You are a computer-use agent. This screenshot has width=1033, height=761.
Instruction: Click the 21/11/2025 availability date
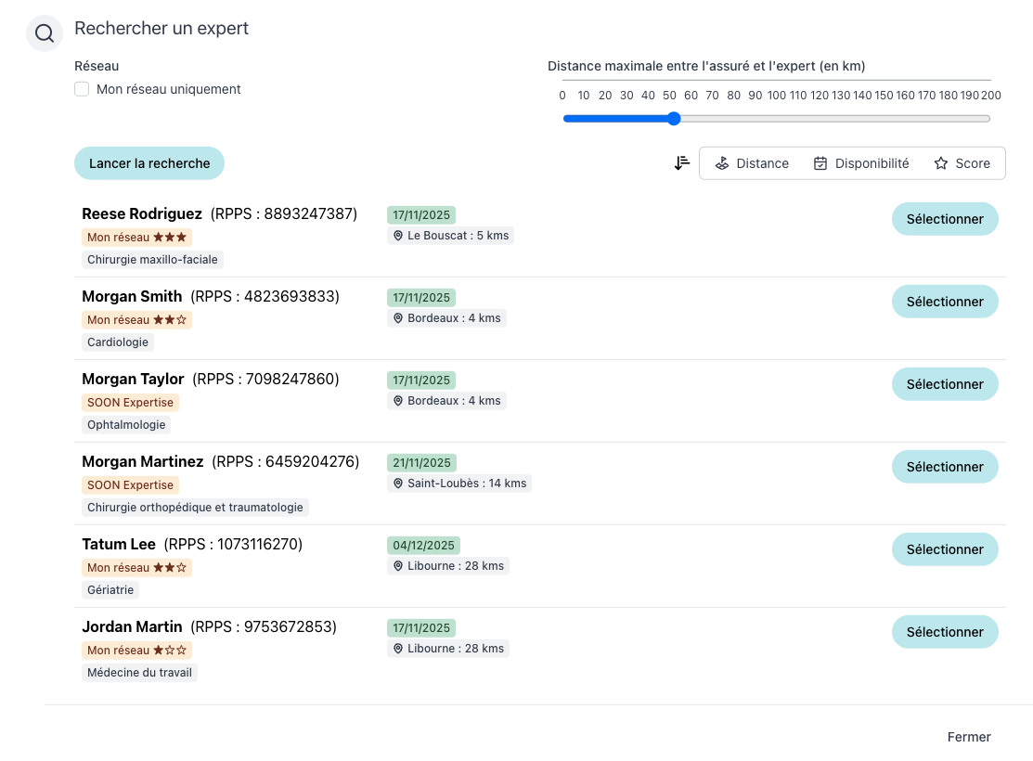pyautogui.click(x=421, y=462)
